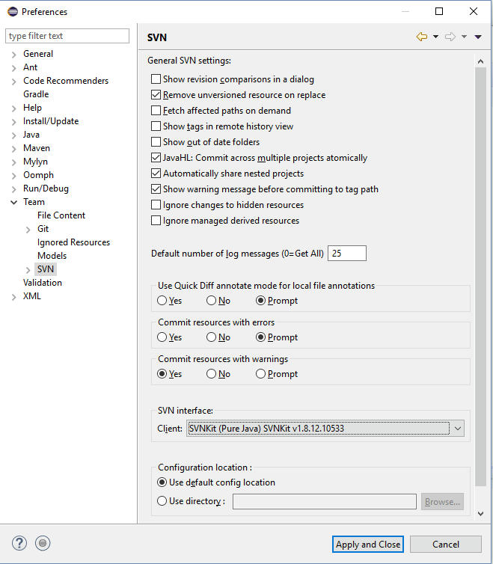Select Mylyn preferences page
Screen dimensions: 493x564
click(x=35, y=162)
